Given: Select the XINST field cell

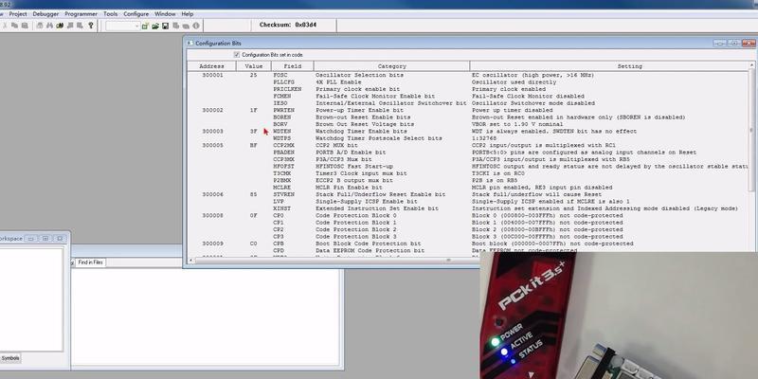Looking at the screenshot, I should point(281,208).
